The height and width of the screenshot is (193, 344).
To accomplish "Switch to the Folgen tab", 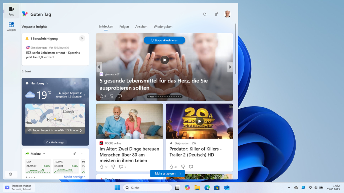I will (x=124, y=27).
